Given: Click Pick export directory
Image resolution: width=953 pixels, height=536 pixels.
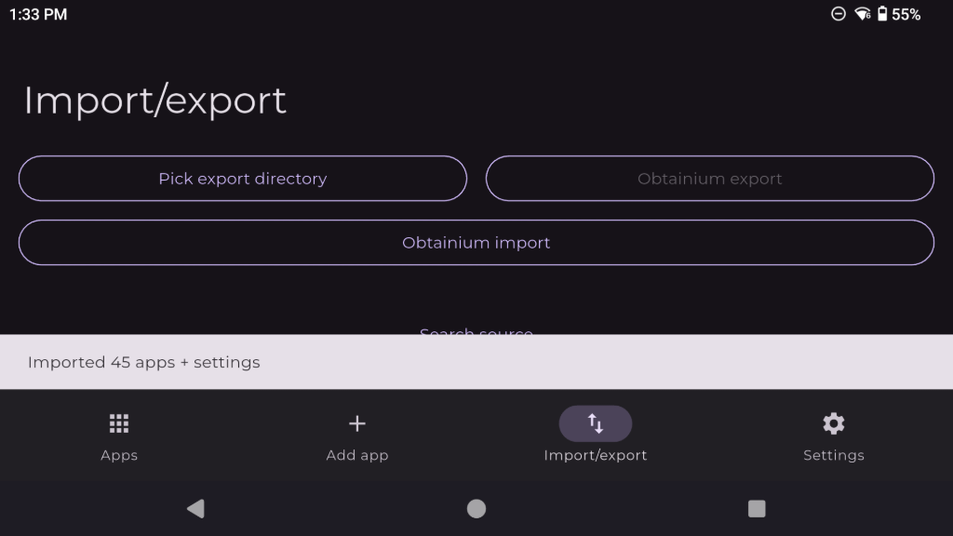Looking at the screenshot, I should click(x=243, y=179).
